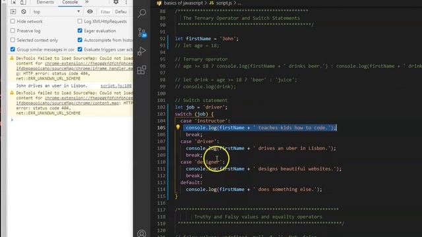Click the "case 'instructor':" line
Viewport: 422px width, 237px height.
click(x=205, y=120)
